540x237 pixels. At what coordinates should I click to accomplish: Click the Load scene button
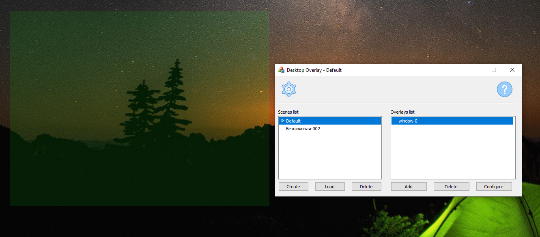click(x=330, y=187)
